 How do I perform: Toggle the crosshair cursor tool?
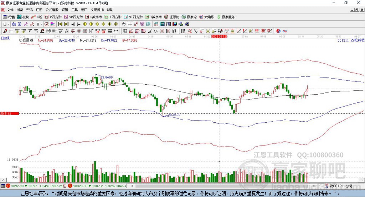click(x=130, y=24)
